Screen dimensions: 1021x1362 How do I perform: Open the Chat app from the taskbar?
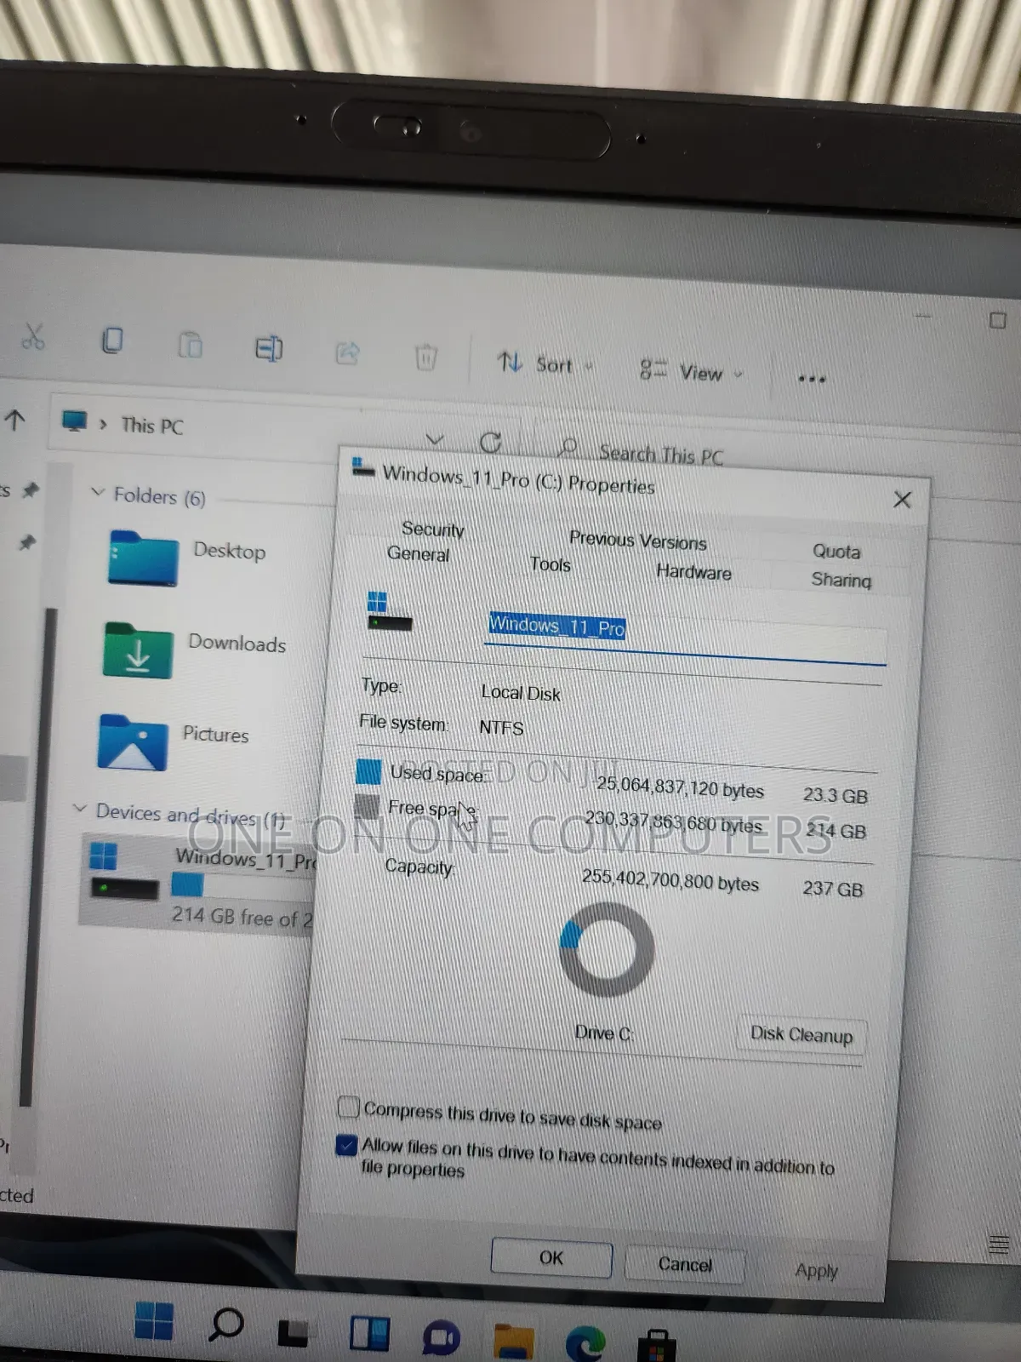(x=441, y=1337)
